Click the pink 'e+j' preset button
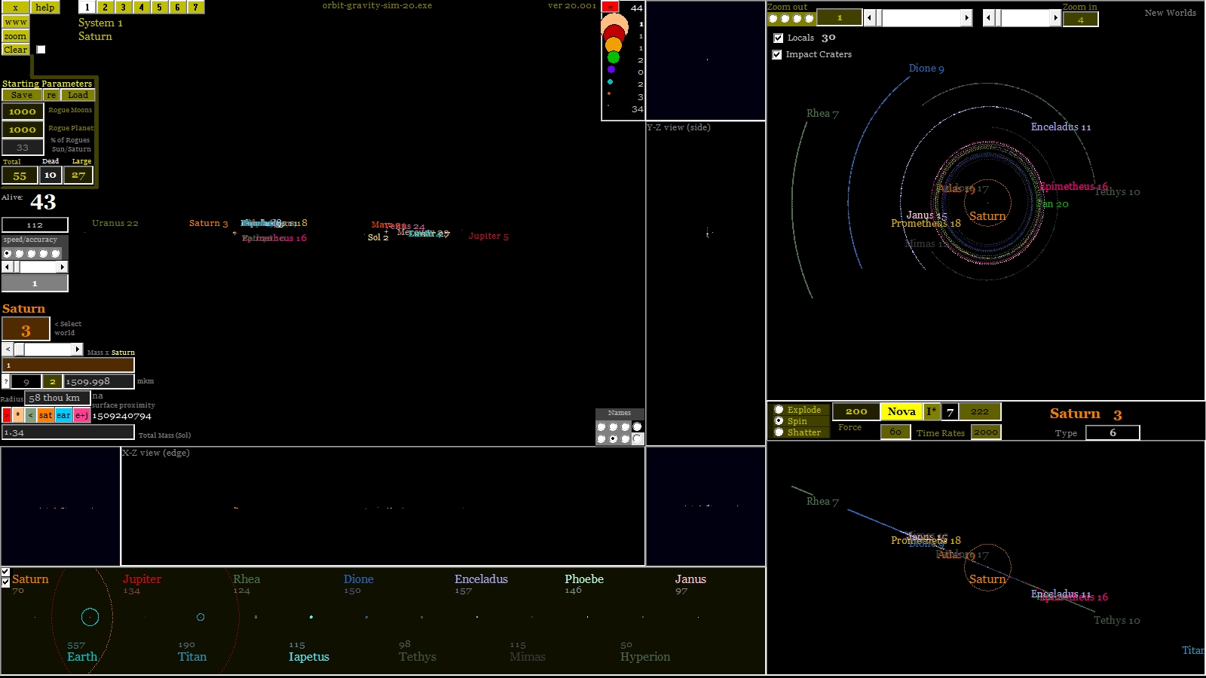This screenshot has height=678, width=1206. pos(81,415)
